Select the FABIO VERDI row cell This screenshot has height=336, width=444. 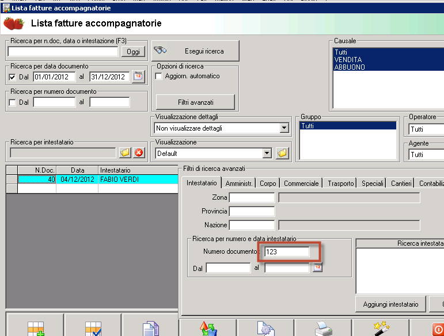138,180
